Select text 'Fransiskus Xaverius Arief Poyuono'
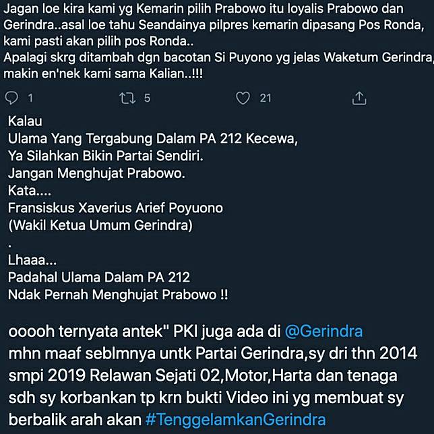This screenshot has width=434, height=434. point(115,208)
